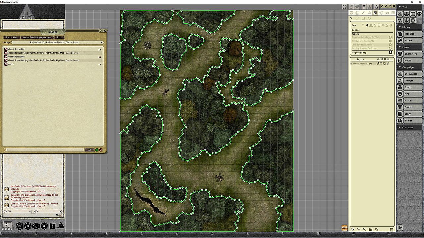
Task: Open the Group dropdown in Images window
Action: pos(58,42)
